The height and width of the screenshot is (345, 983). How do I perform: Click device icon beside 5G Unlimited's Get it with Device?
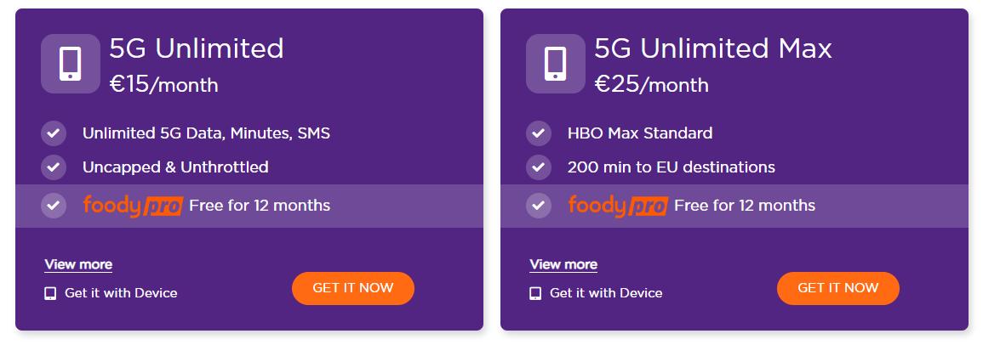tap(50, 293)
